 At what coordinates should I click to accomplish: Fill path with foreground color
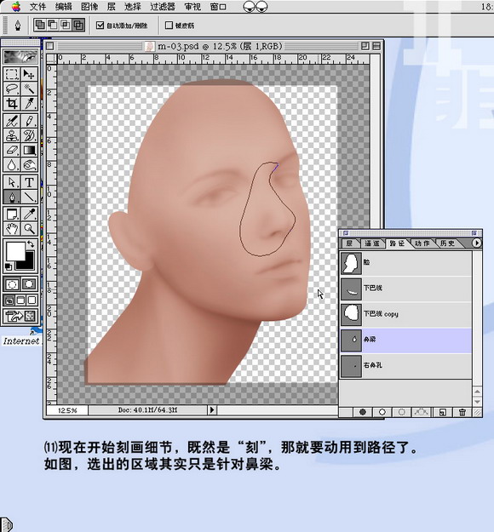click(x=363, y=412)
